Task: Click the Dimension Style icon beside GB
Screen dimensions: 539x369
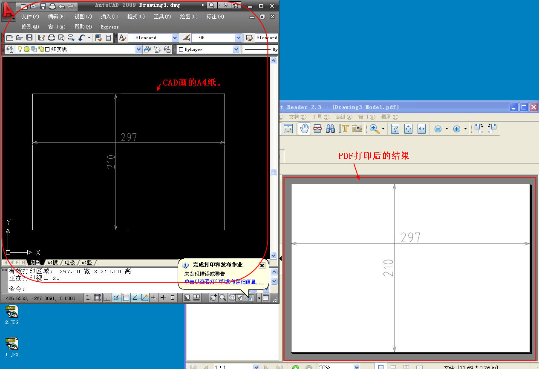Action: [x=186, y=38]
